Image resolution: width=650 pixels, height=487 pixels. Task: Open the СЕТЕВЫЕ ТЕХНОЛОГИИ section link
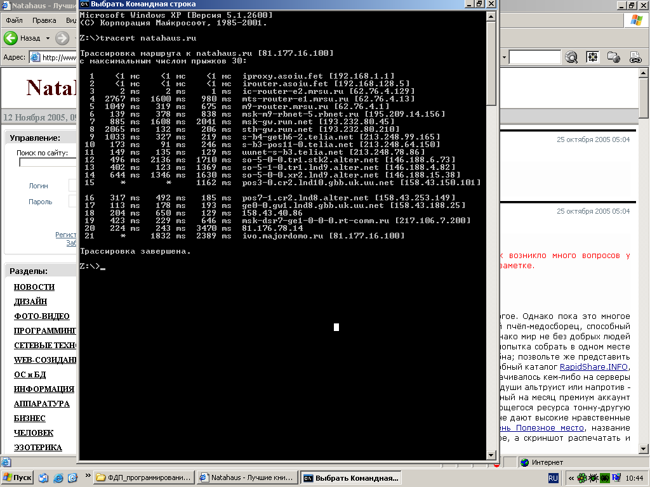45,346
